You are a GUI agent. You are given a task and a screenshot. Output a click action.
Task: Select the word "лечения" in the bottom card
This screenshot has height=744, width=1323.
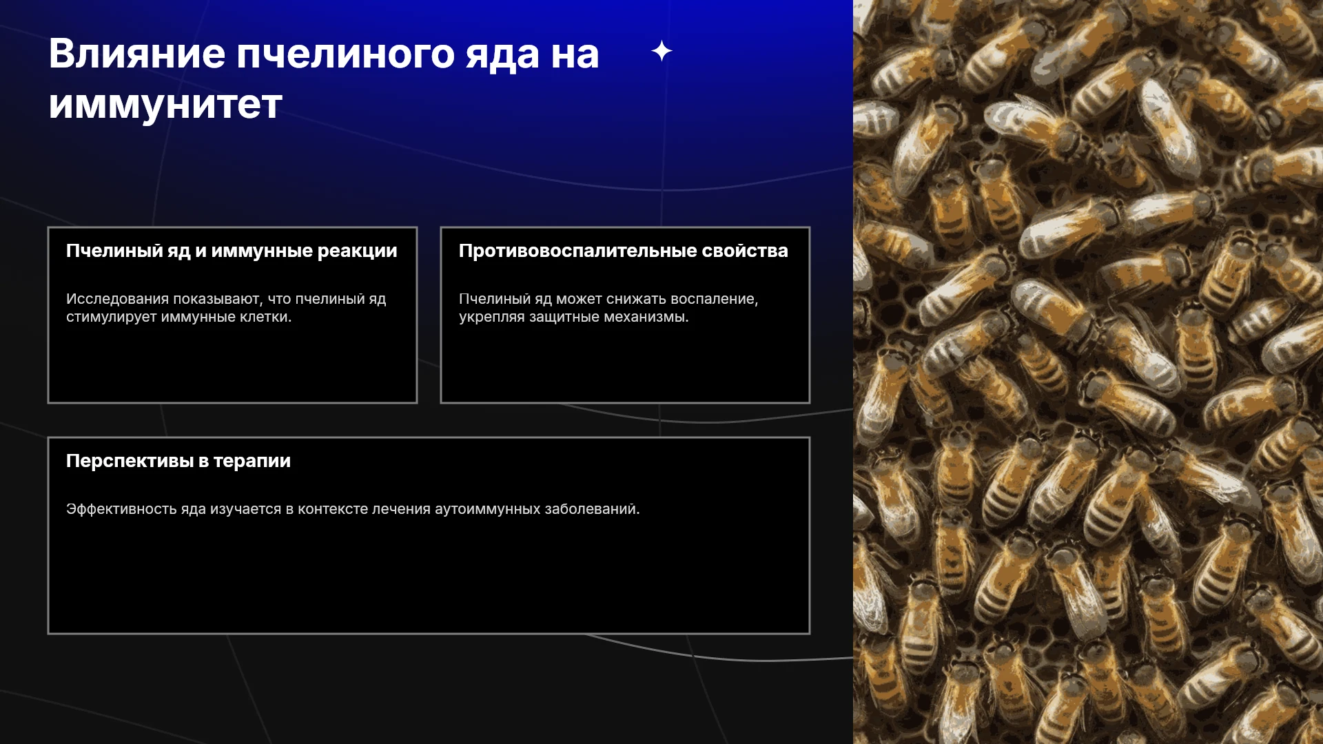point(401,509)
